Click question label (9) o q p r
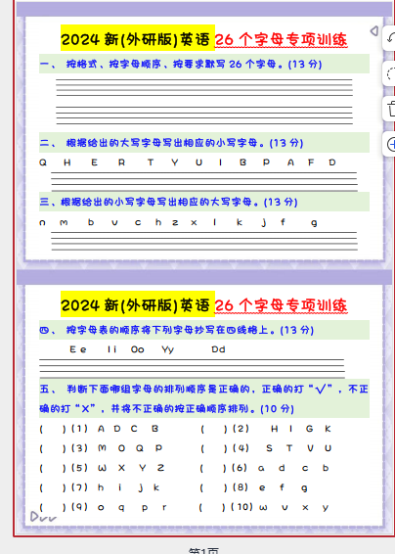 79,507
